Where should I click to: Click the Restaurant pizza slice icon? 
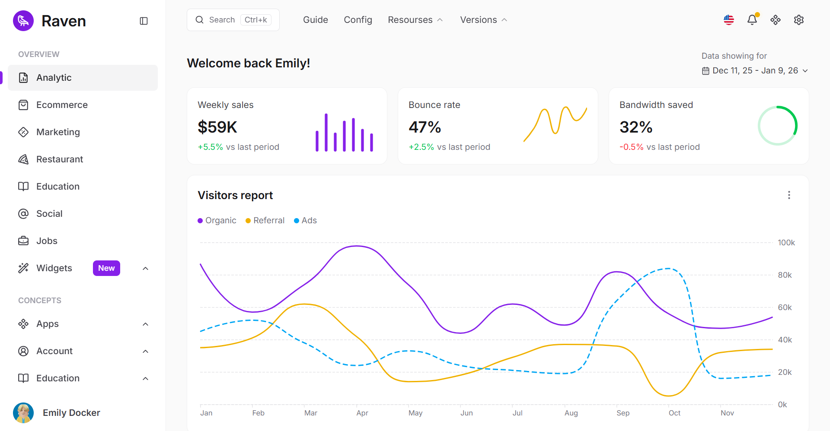coord(23,159)
